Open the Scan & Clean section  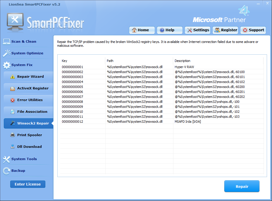(x=24, y=41)
